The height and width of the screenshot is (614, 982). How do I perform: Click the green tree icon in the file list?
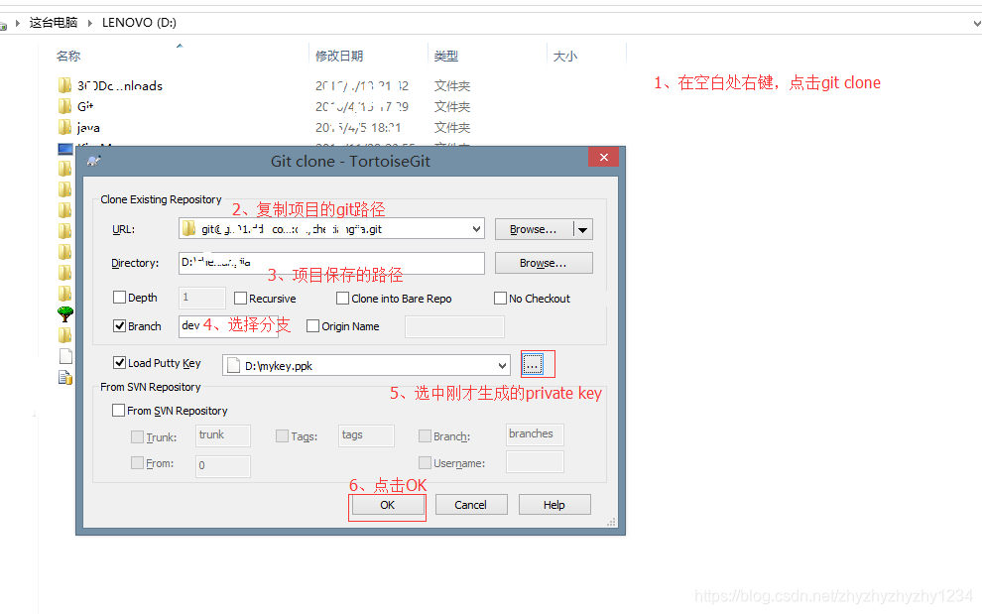[x=65, y=313]
